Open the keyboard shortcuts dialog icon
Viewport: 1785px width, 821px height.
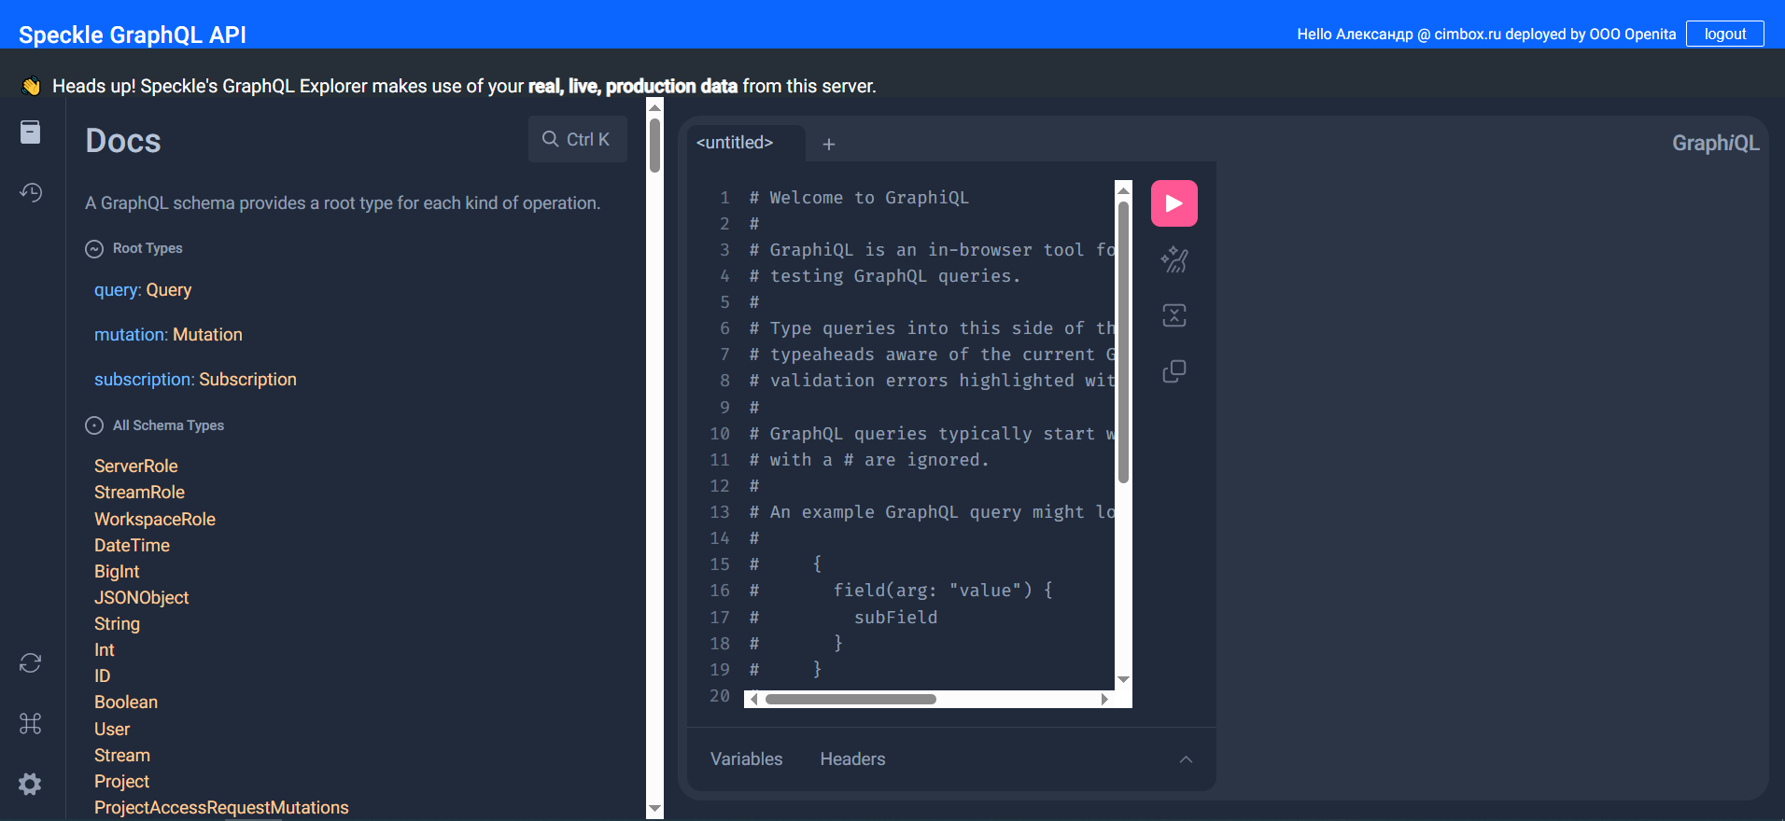click(30, 723)
